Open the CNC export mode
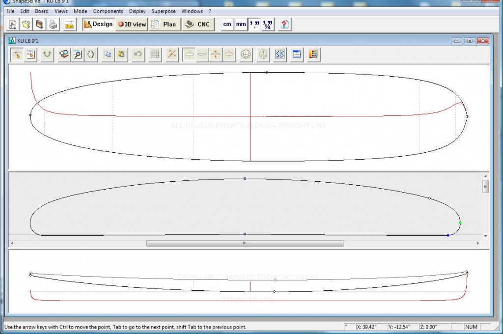Screen dimensions: 503x334 pos(198,24)
